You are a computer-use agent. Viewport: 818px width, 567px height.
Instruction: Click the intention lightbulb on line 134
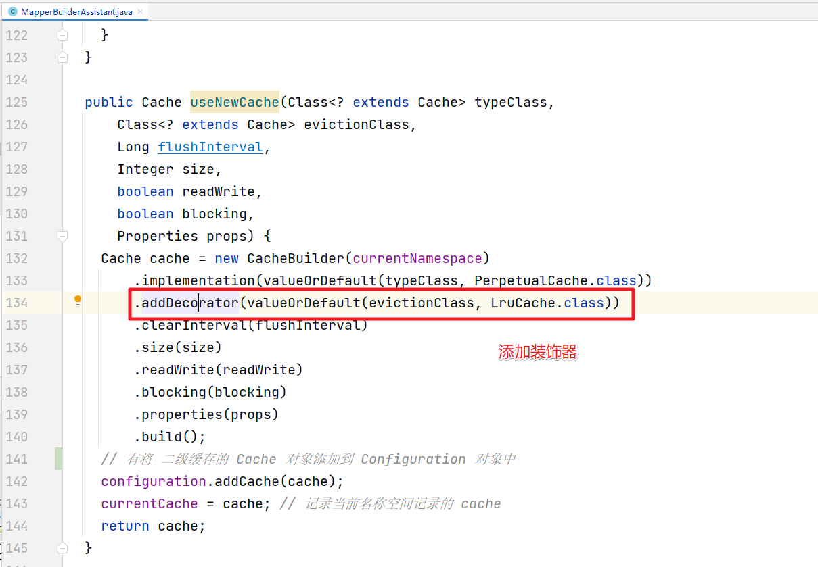[78, 301]
